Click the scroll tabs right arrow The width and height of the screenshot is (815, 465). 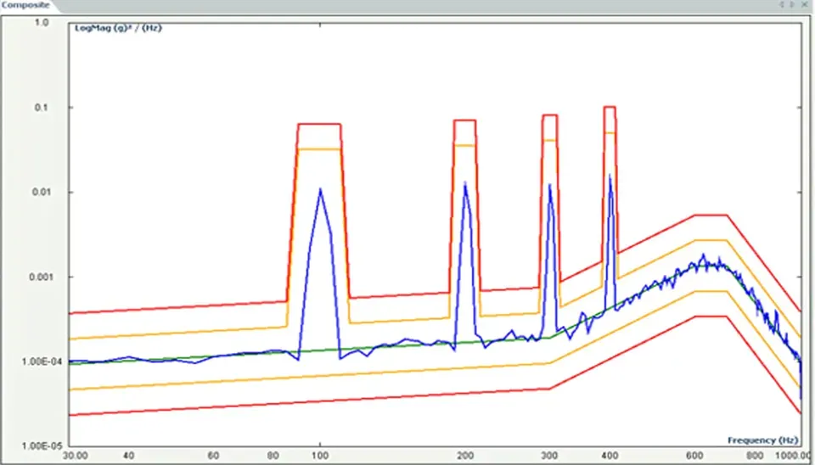tap(793, 5)
